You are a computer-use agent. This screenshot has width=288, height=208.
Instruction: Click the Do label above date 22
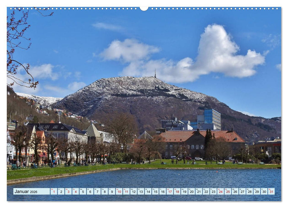tap(204, 189)
